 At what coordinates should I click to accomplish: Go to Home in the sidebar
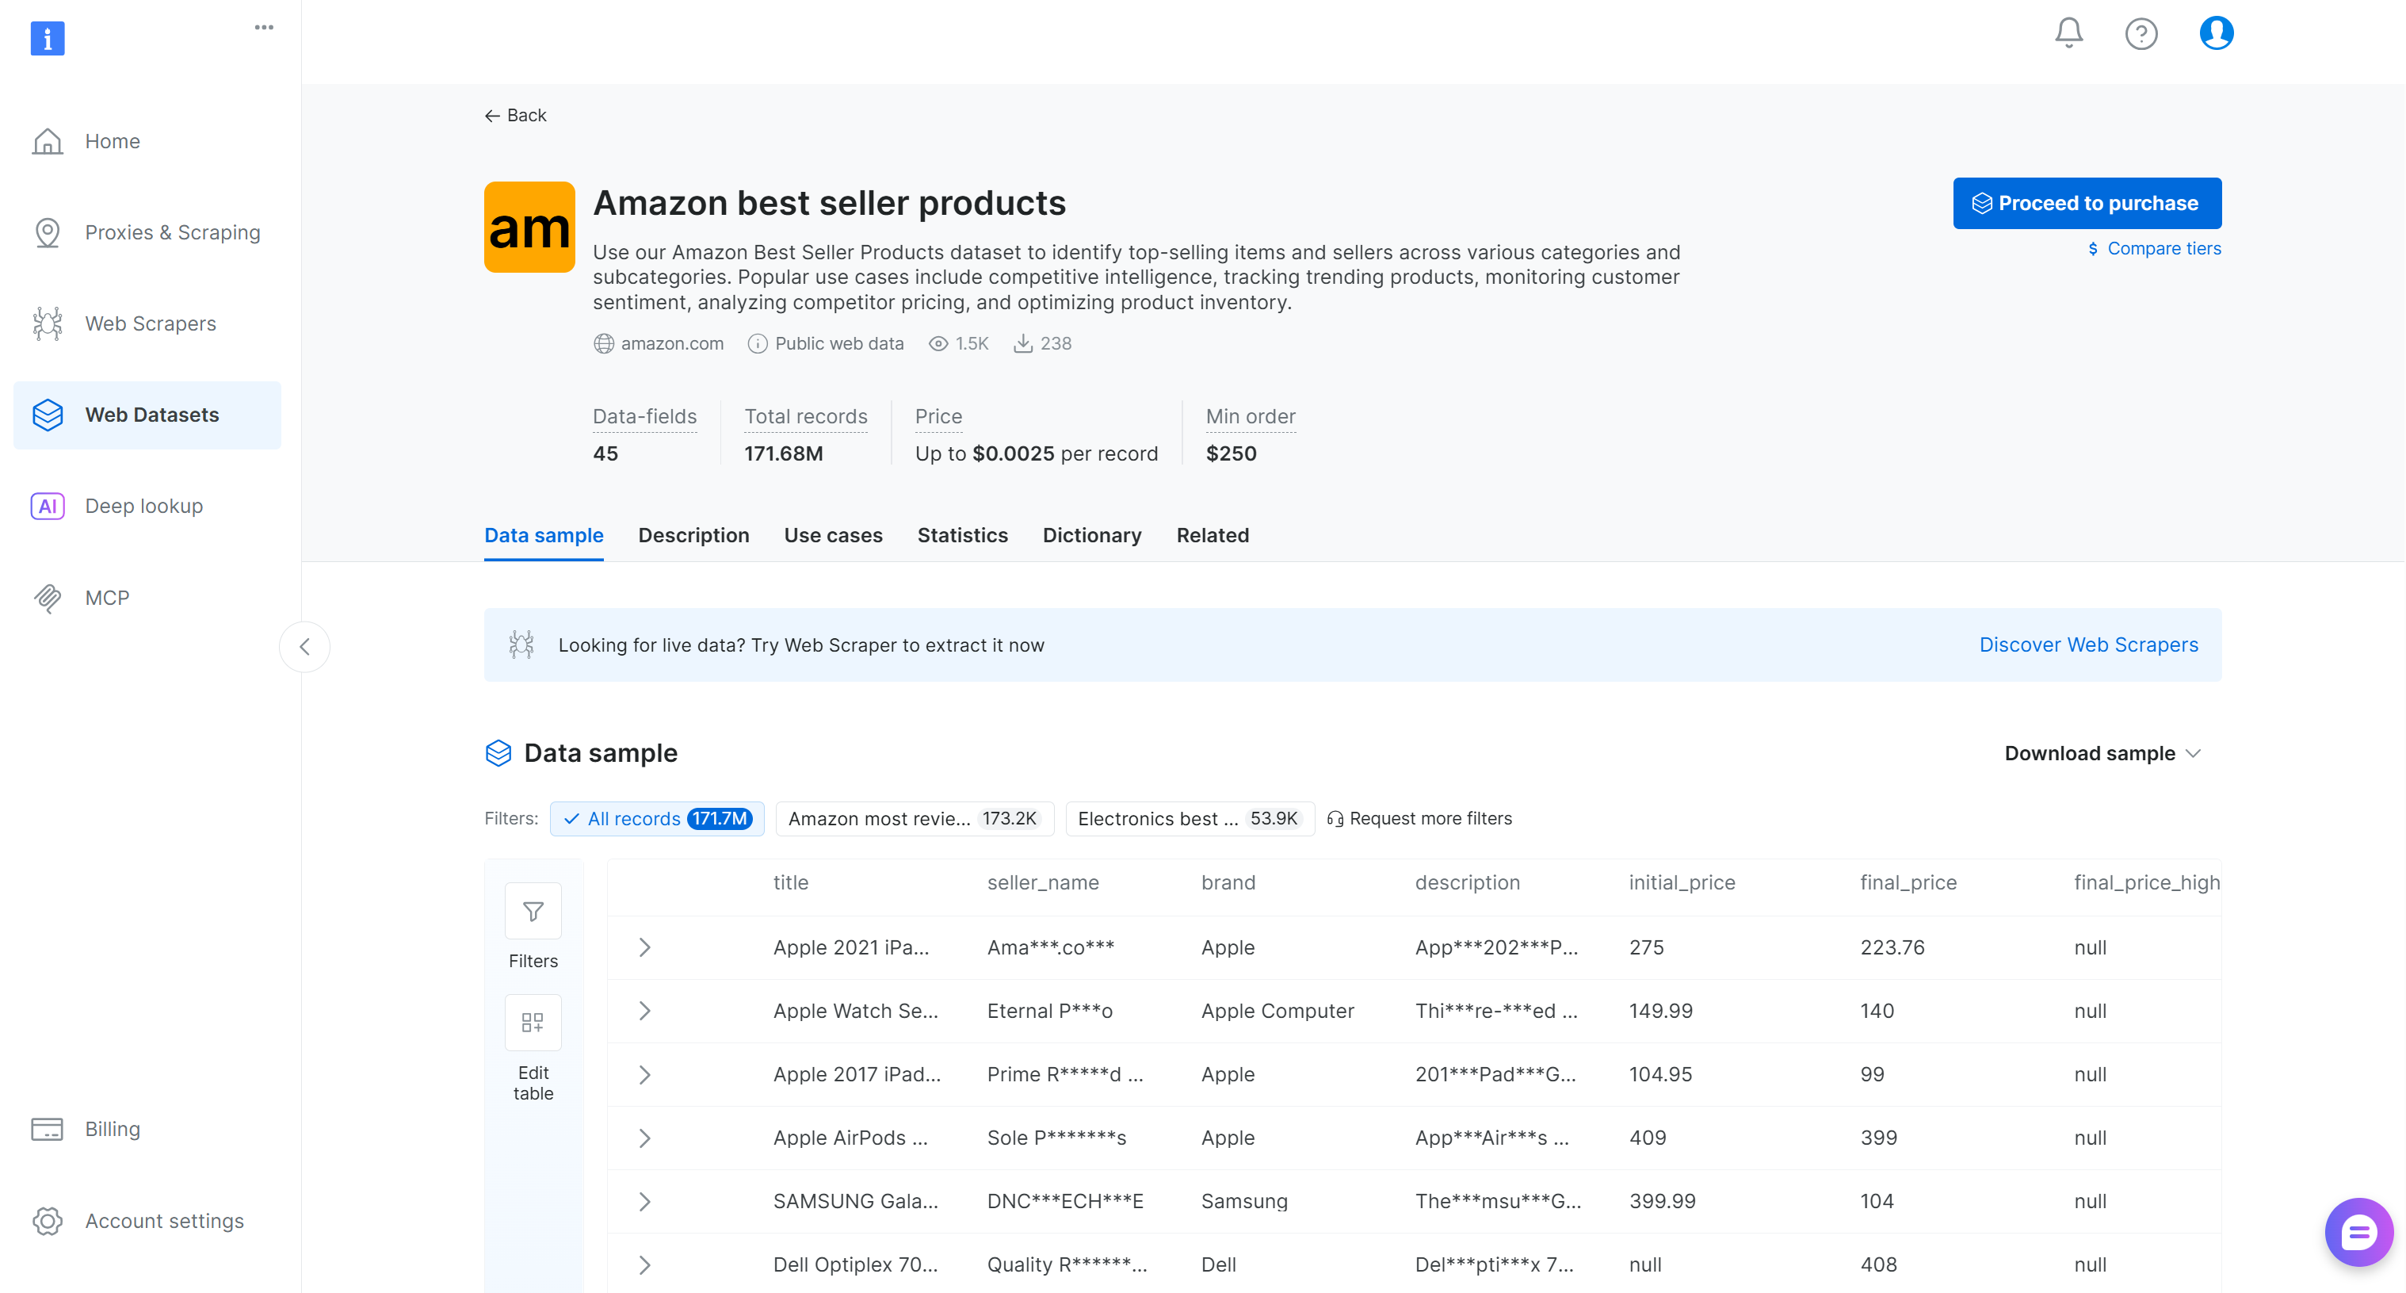112,140
